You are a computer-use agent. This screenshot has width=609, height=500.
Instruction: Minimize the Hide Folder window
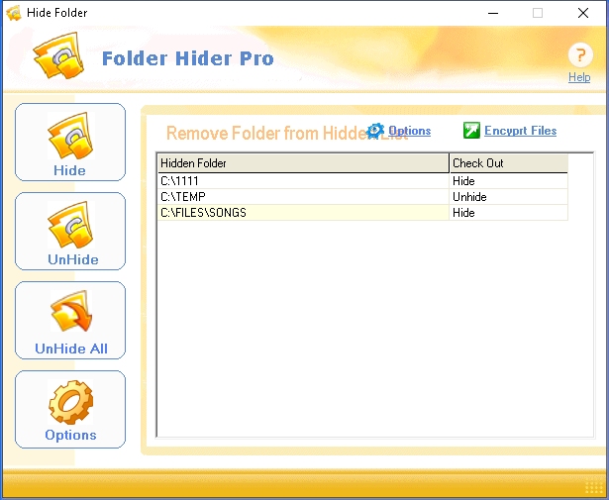click(493, 13)
